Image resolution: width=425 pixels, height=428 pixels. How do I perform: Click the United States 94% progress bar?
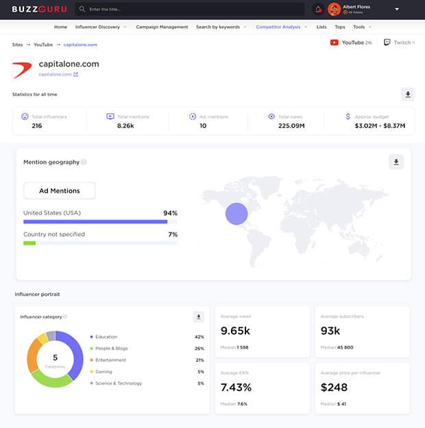coord(100,222)
